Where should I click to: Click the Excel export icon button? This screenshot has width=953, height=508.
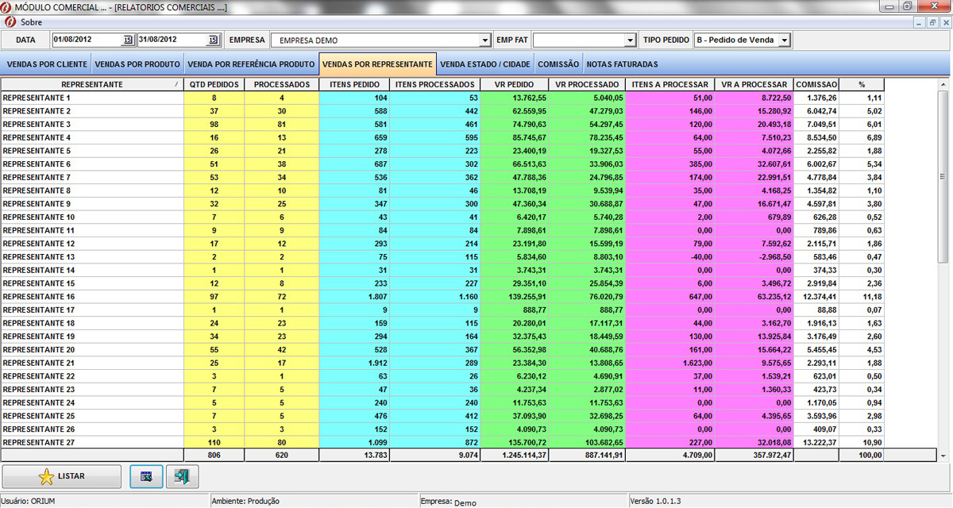(146, 476)
